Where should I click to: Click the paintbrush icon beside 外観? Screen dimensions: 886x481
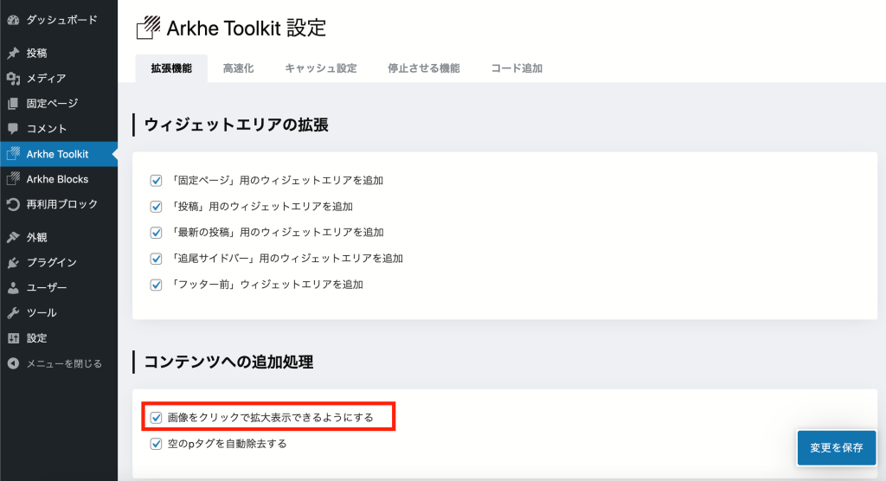(x=13, y=237)
